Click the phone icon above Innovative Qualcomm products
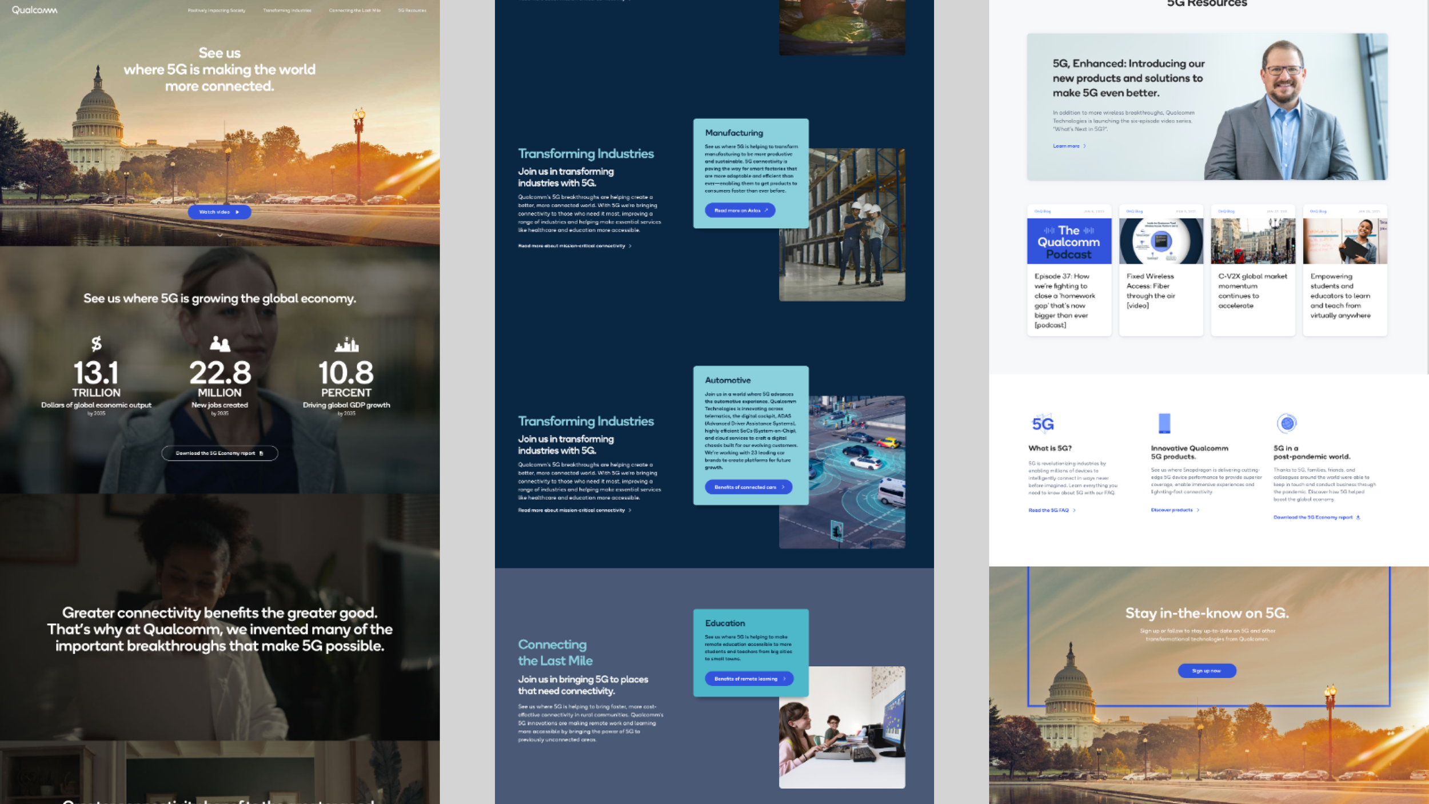The image size is (1429, 804). click(x=1164, y=423)
